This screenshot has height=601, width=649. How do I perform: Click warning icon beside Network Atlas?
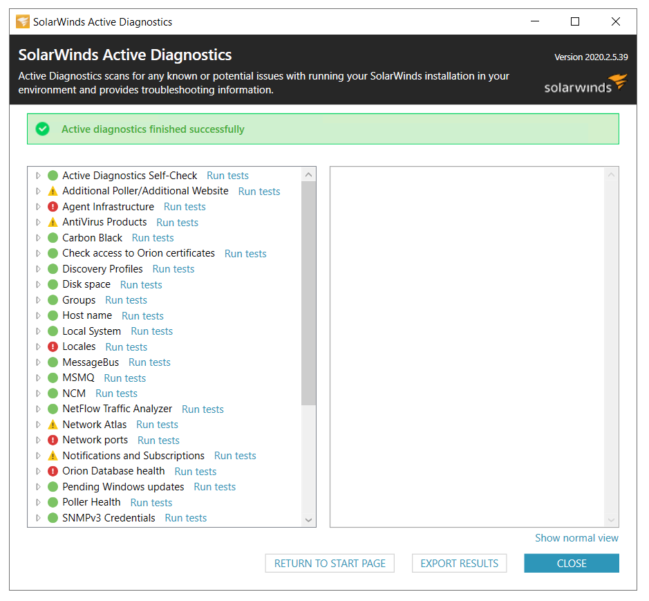pyautogui.click(x=53, y=425)
